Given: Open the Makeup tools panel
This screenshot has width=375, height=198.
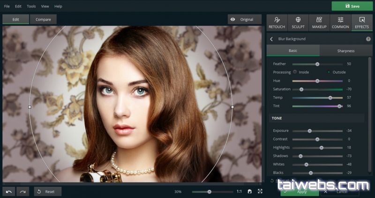Looking at the screenshot, I should [x=319, y=22].
